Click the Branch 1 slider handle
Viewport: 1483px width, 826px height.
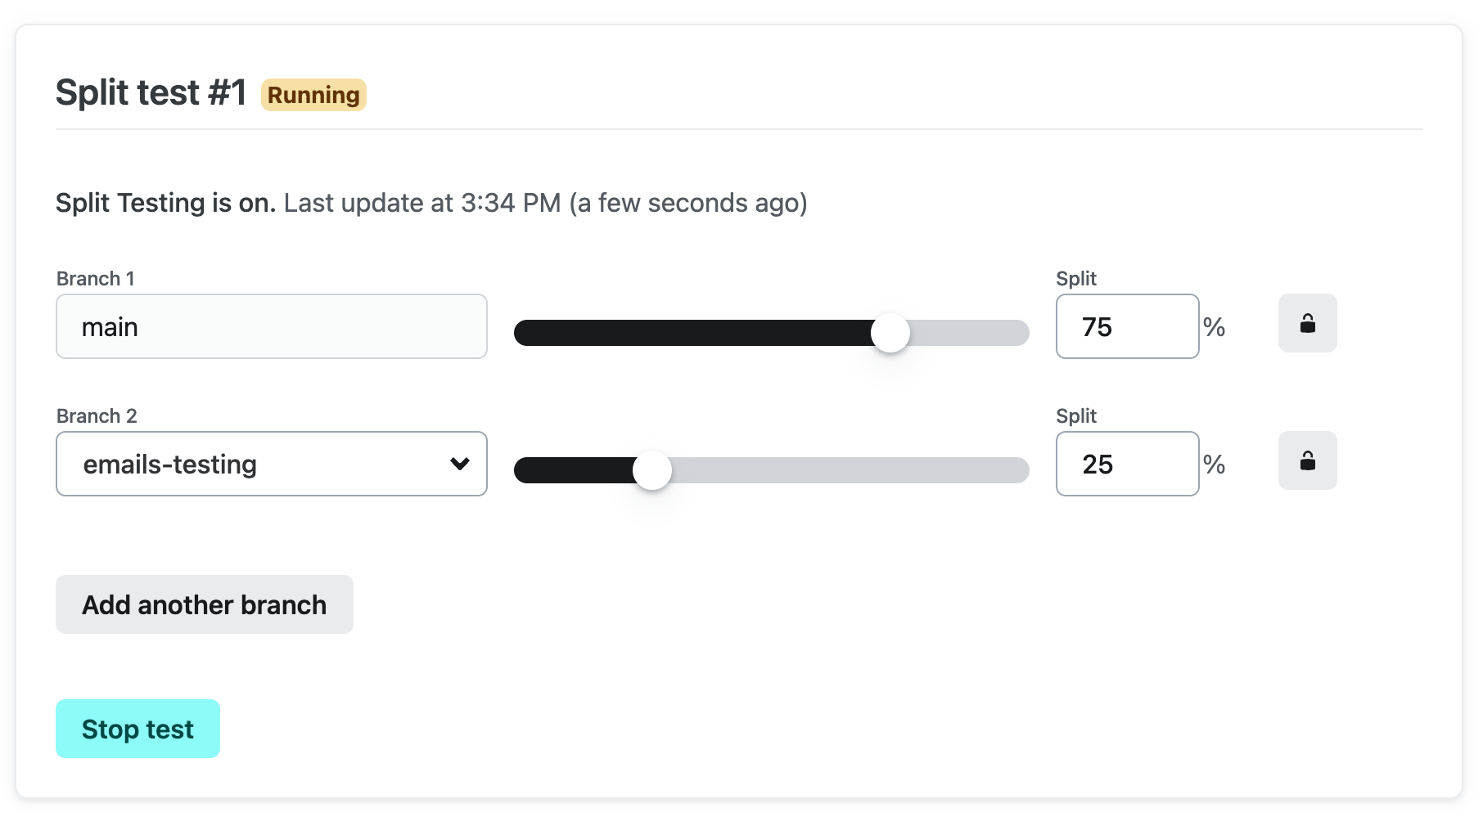890,333
